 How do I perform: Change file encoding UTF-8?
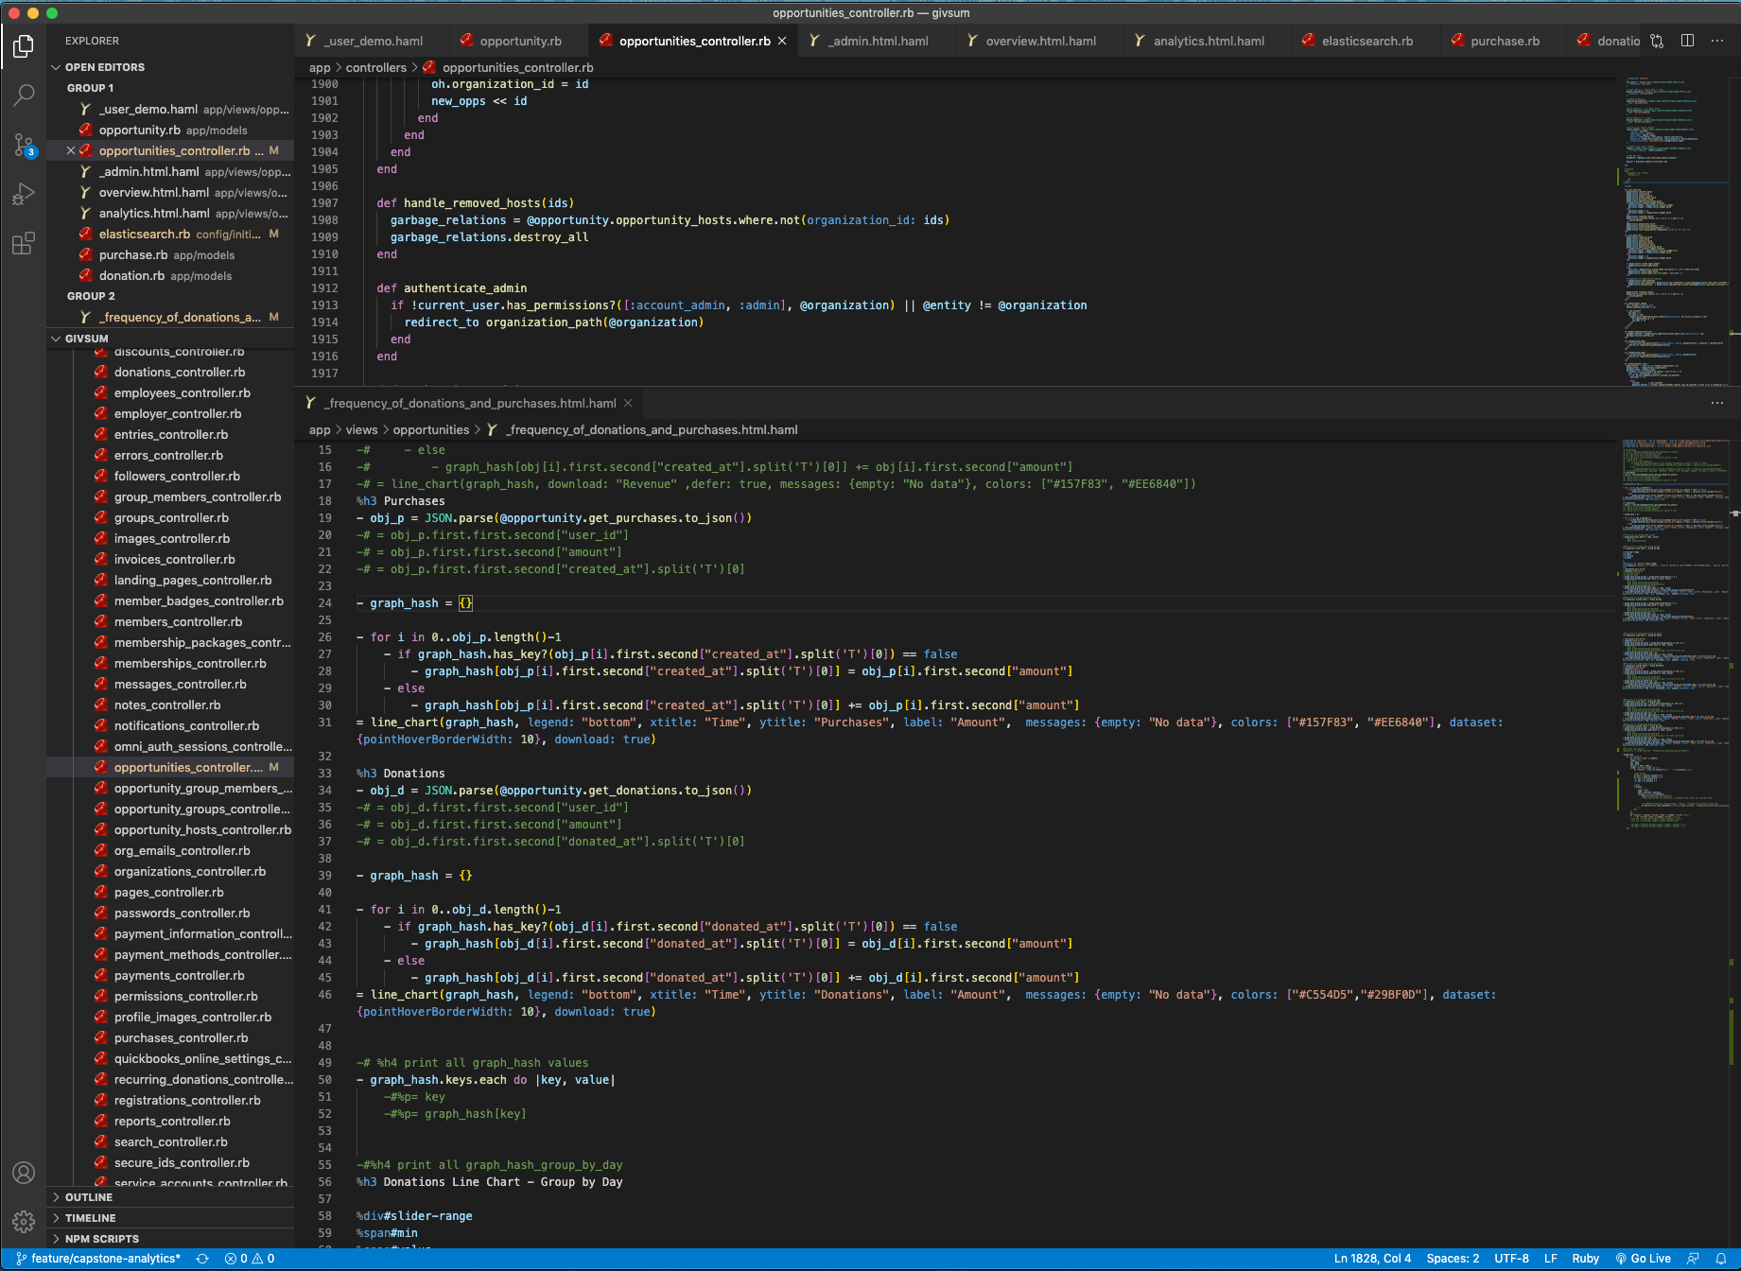click(x=1511, y=1259)
